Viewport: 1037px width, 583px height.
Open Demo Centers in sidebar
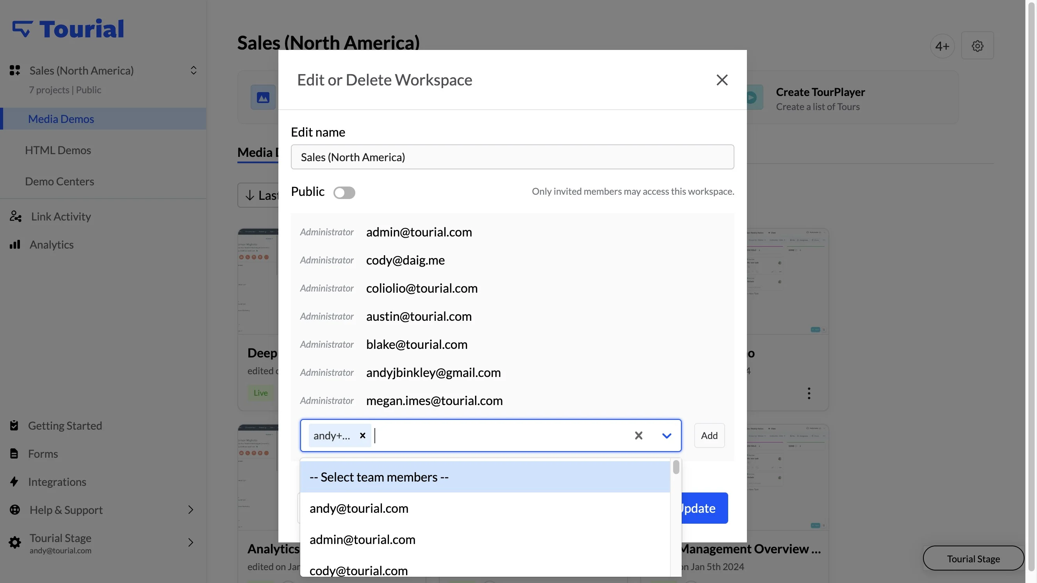(60, 181)
